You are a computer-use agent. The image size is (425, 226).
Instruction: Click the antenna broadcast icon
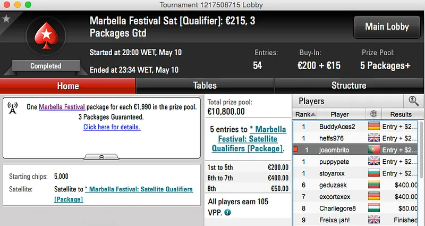13,108
